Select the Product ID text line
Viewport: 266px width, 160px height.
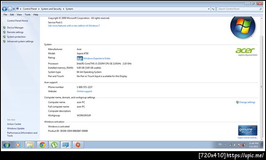(x=68, y=131)
